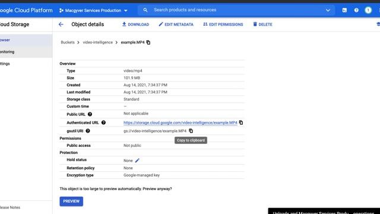Click the Google-managed key encryption value
This screenshot has height=214, width=380.
(x=141, y=175)
